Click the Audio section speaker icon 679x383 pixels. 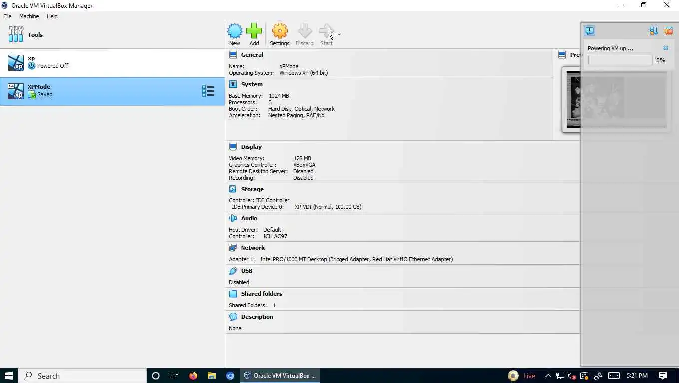click(233, 218)
